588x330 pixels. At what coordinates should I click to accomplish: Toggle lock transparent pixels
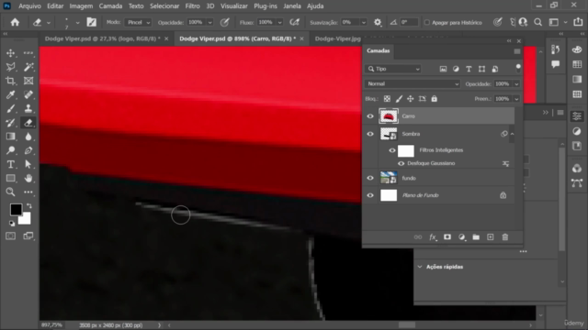coord(387,99)
